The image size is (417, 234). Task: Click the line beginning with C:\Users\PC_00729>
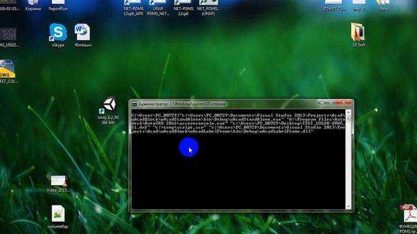[238, 116]
